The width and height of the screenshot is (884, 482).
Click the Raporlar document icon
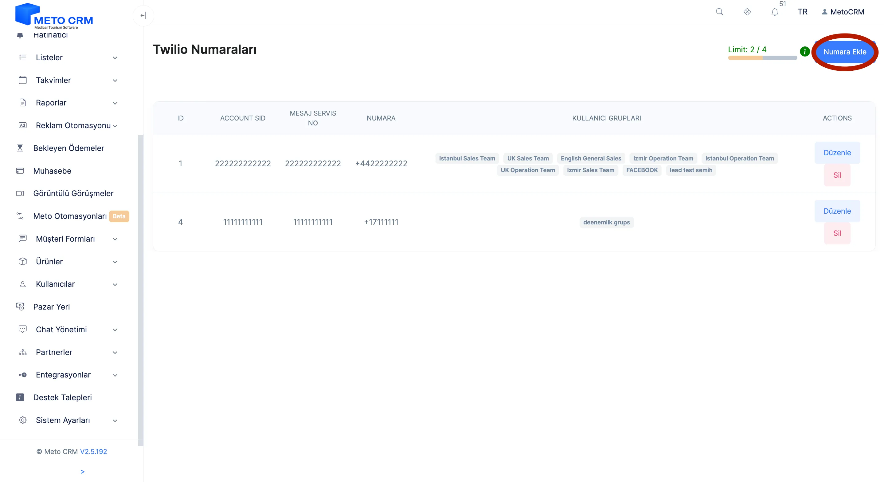pyautogui.click(x=23, y=103)
